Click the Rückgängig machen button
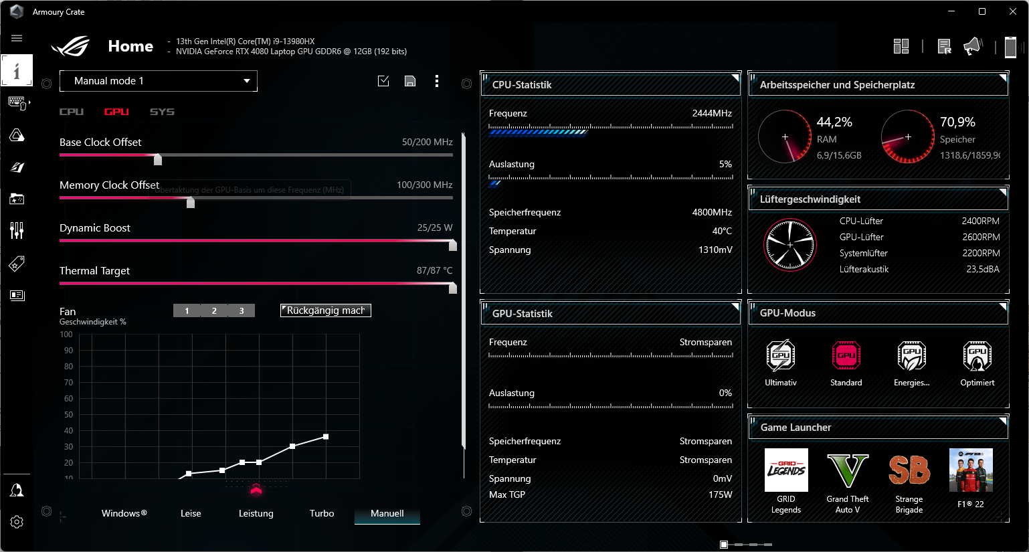The width and height of the screenshot is (1029, 552). 326,310
